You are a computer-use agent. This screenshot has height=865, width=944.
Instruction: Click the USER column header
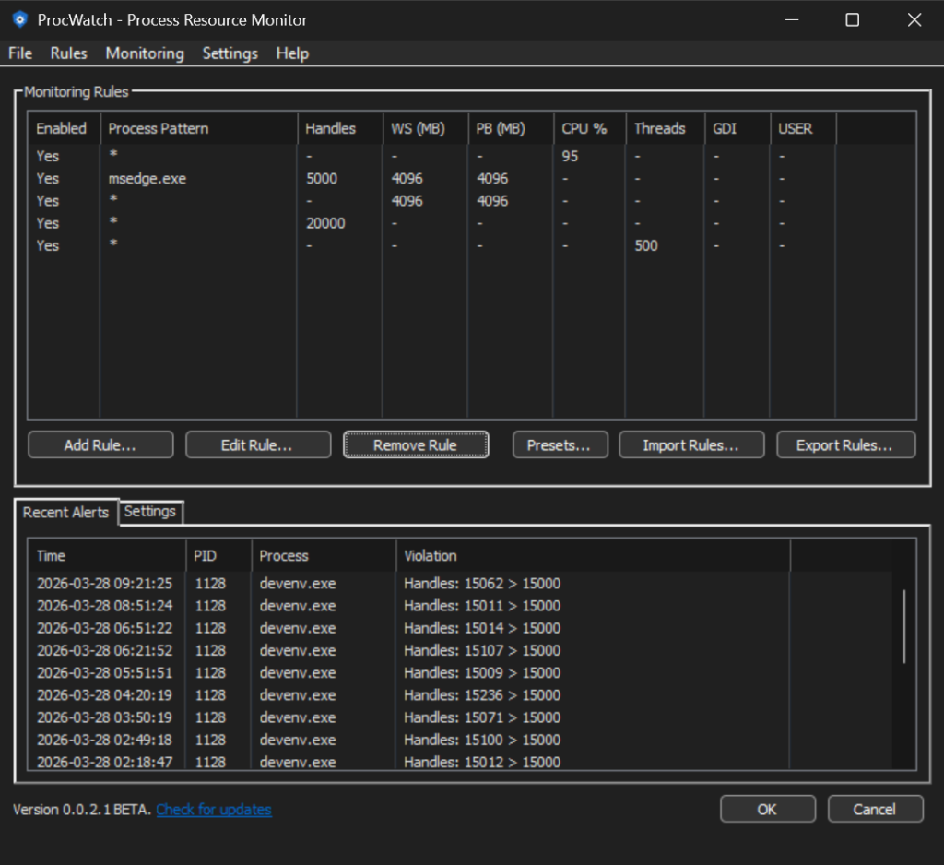point(803,128)
